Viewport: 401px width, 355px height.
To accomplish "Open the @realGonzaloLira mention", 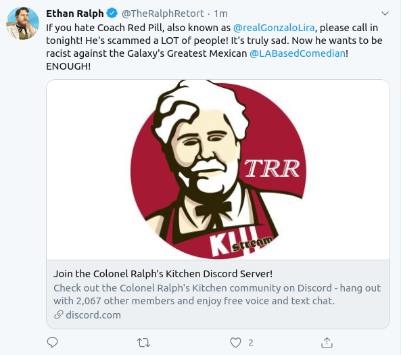I will coord(274,28).
